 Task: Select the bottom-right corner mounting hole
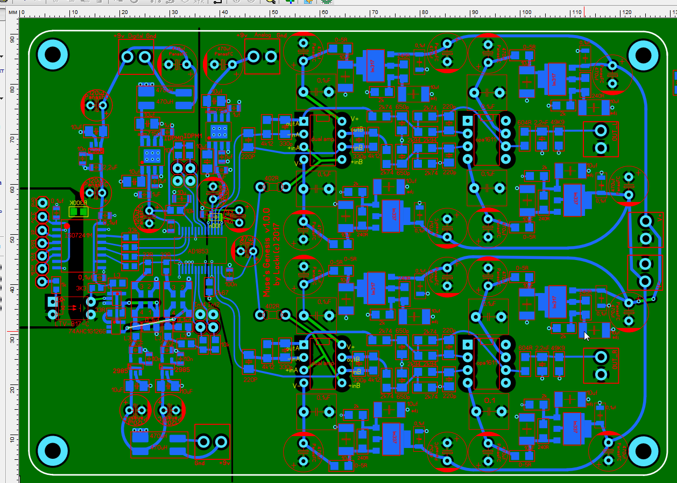click(x=644, y=450)
